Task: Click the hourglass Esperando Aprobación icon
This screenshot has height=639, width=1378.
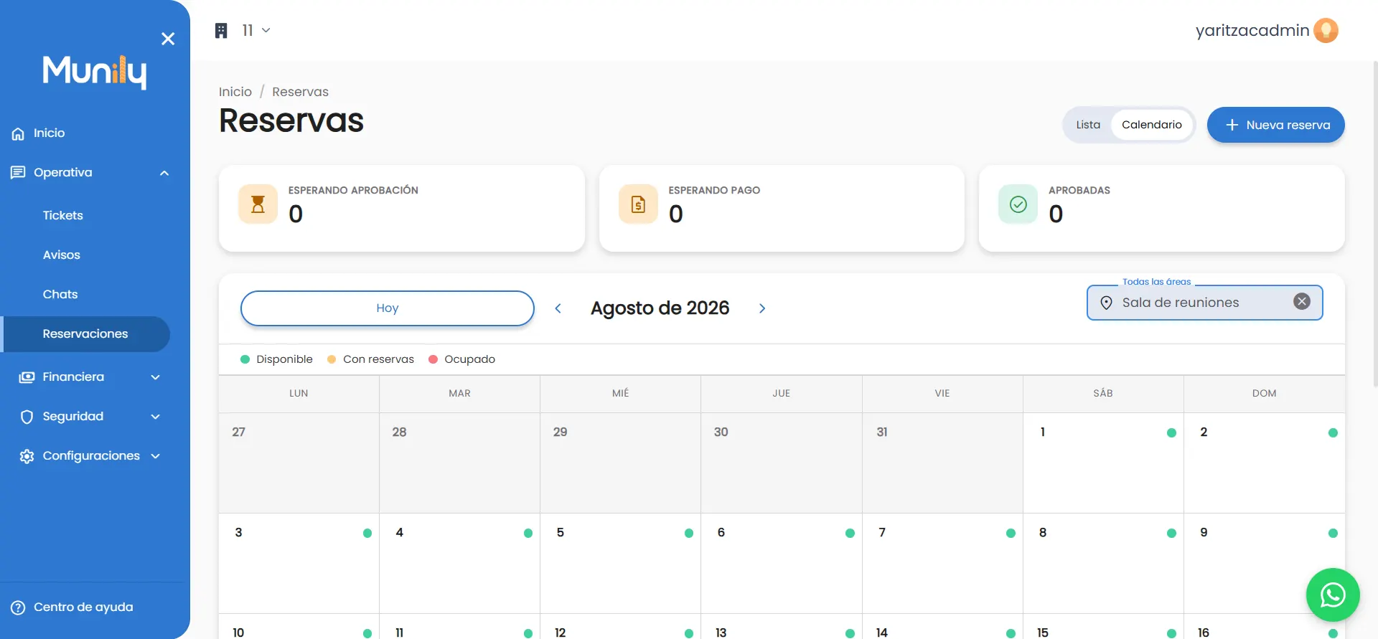Action: [258, 204]
